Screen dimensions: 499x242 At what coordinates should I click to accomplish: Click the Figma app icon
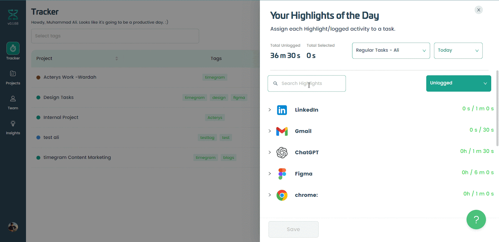click(282, 174)
